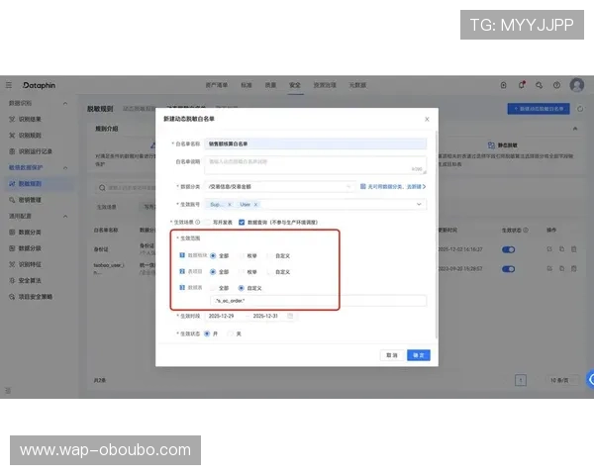Click the 静态脱敏 icon in rule intro
The height and width of the screenshot is (475, 594).
(x=491, y=145)
